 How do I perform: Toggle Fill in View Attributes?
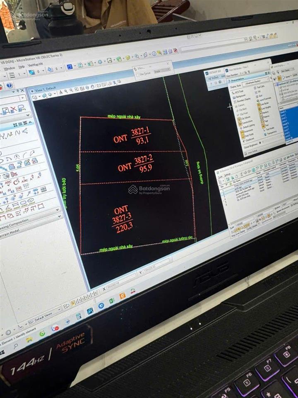[x=257, y=91]
